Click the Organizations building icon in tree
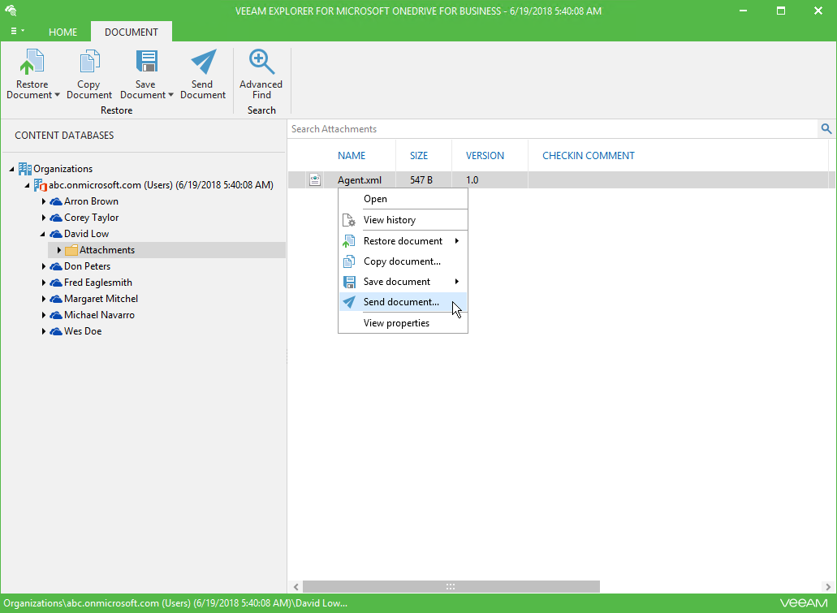 pyautogui.click(x=24, y=169)
